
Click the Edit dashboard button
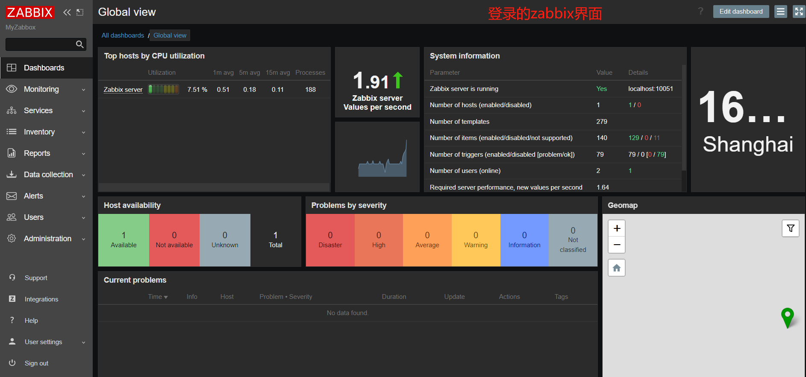pos(741,12)
